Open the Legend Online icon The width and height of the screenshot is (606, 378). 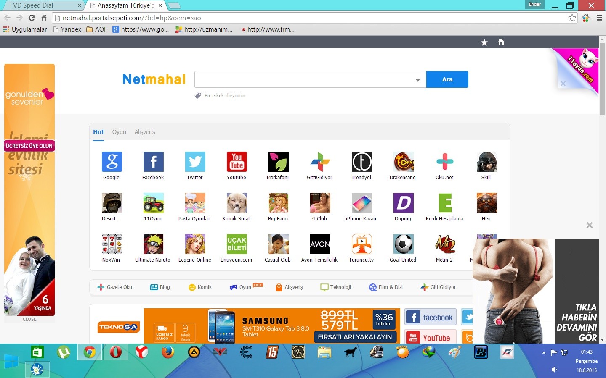pyautogui.click(x=195, y=244)
